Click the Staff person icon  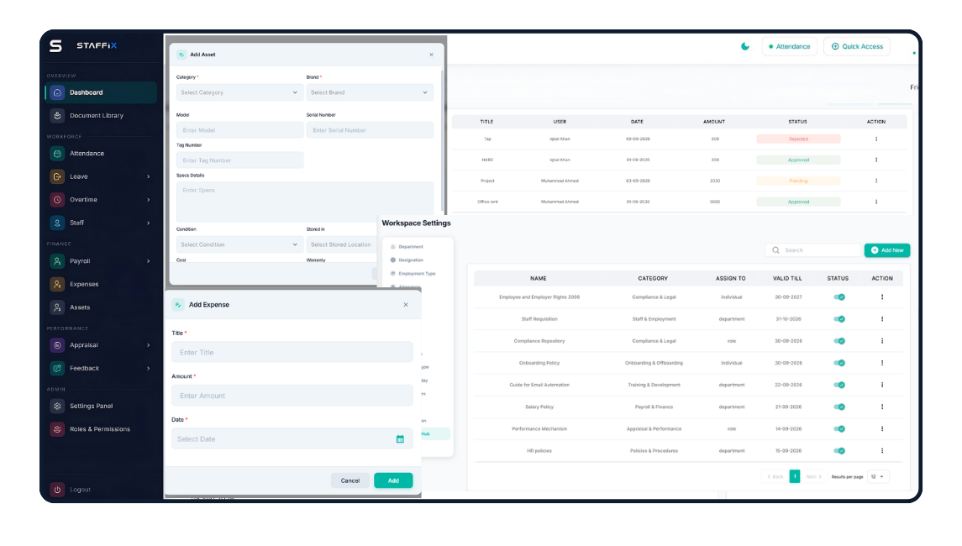57,223
